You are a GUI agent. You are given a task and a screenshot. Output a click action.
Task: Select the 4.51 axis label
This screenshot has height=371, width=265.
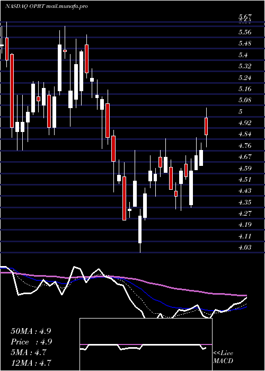[x=245, y=180]
